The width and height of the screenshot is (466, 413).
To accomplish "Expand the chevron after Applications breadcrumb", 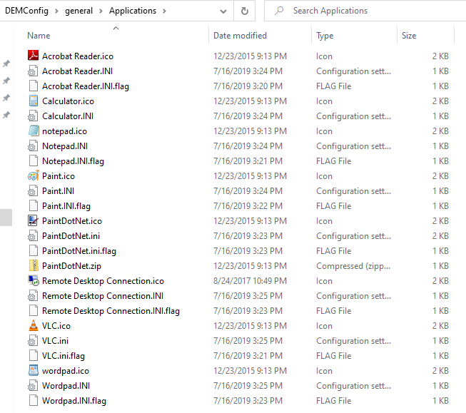I will tap(164, 11).
